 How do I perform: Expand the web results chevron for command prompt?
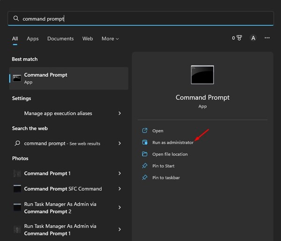[120, 143]
